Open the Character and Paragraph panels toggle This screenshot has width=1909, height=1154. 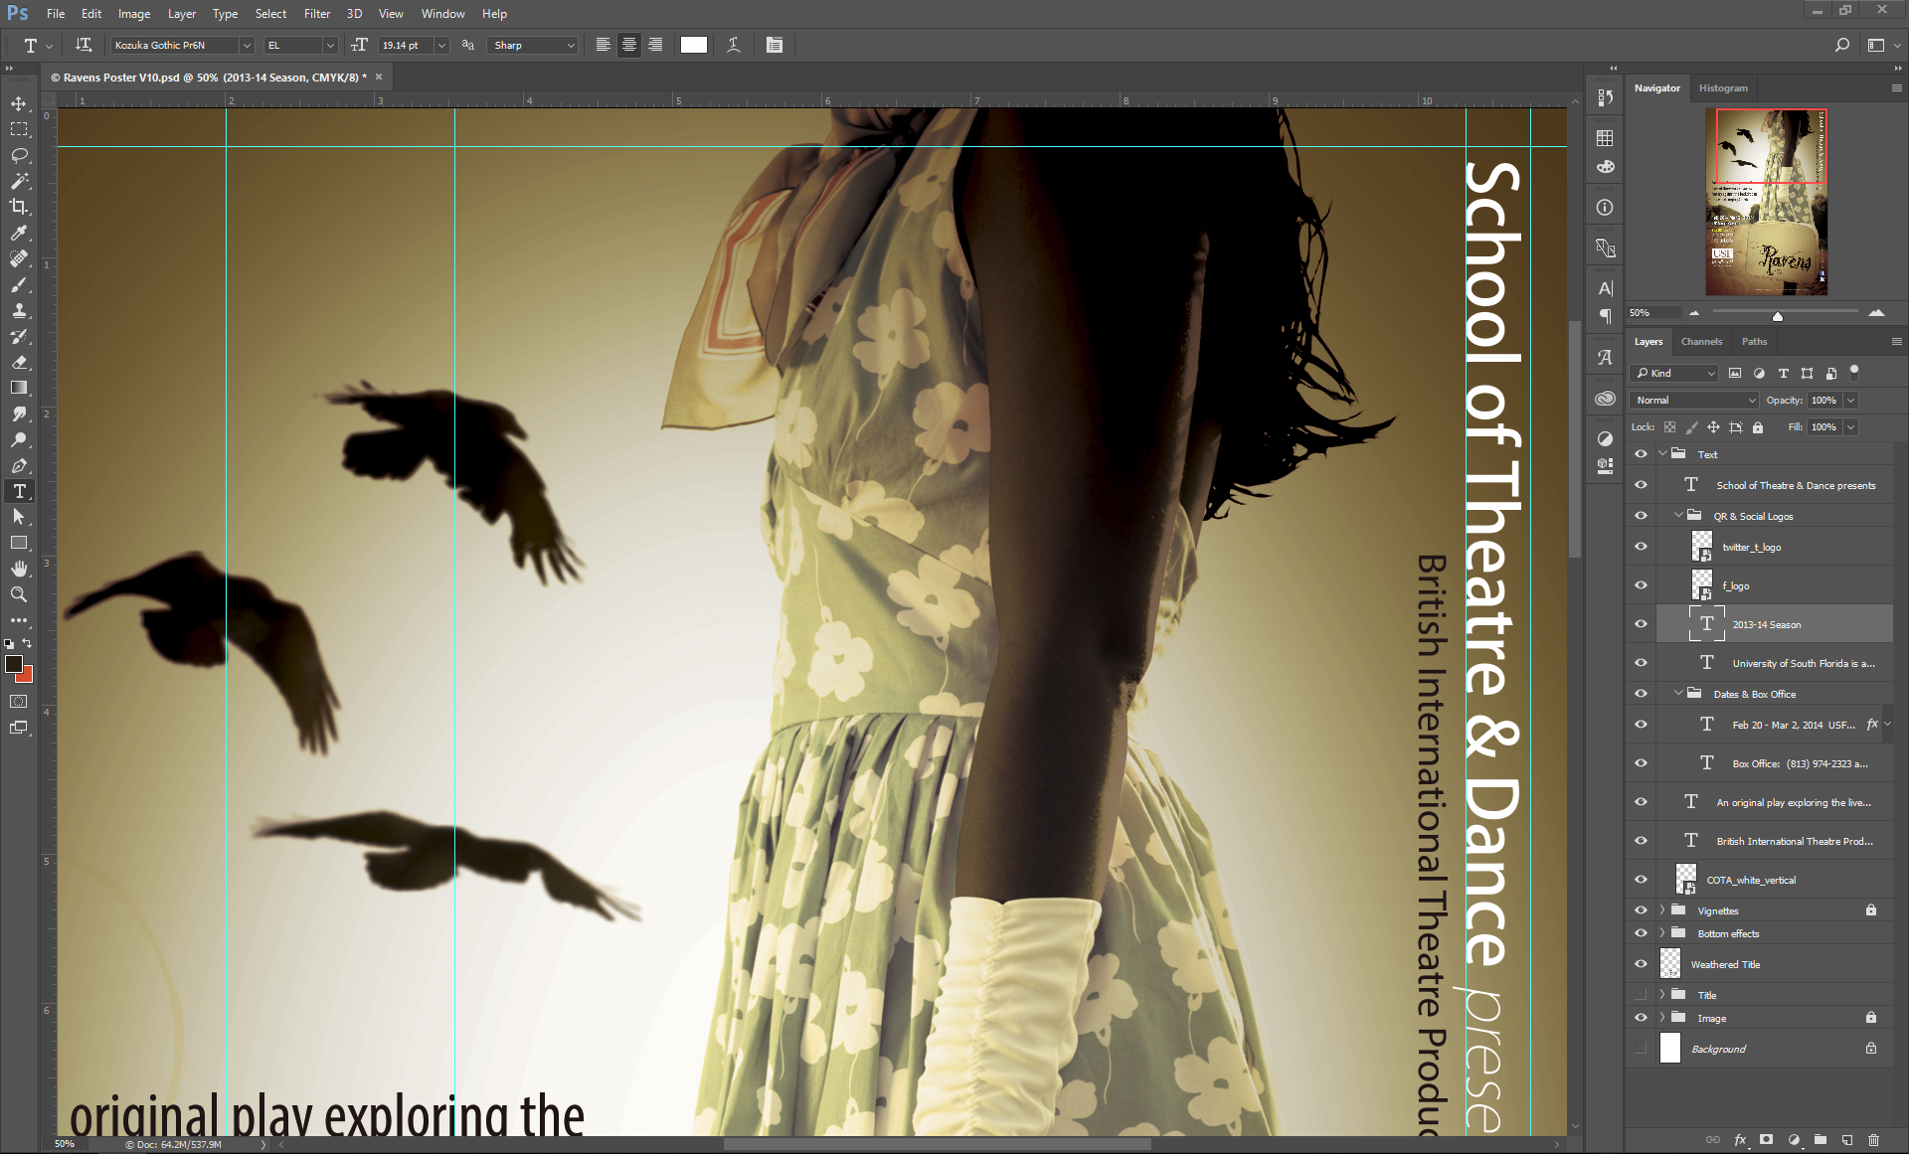click(775, 45)
